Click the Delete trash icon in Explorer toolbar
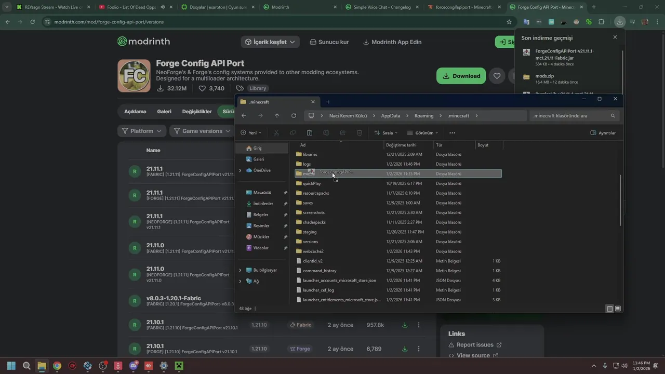665x374 pixels. (x=360, y=133)
